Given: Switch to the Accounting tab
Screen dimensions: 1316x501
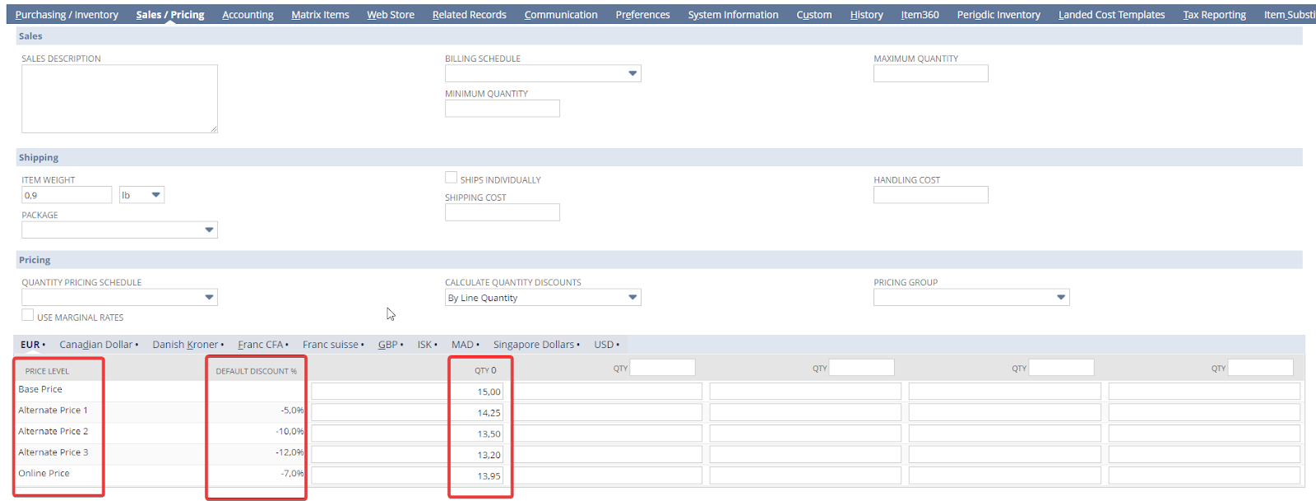Looking at the screenshot, I should [248, 15].
